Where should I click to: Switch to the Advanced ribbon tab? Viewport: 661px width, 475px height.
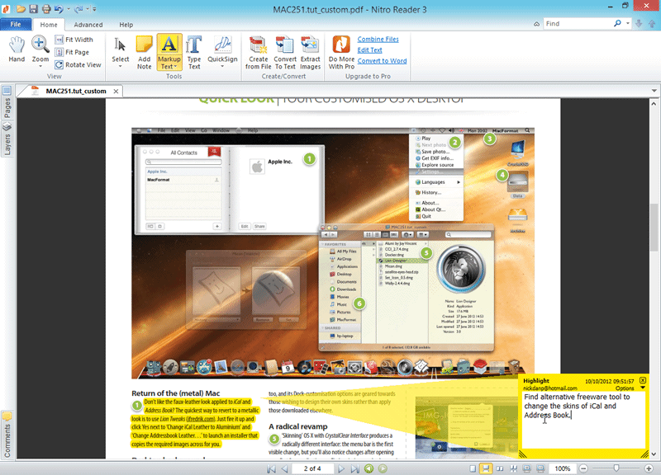88,25
